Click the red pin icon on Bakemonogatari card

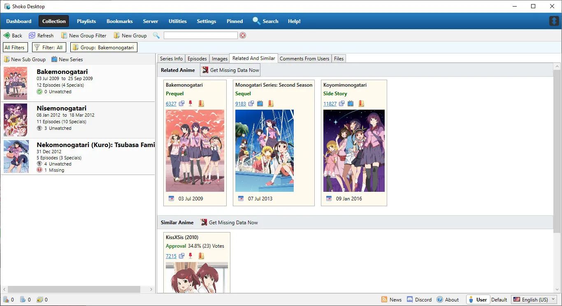click(190, 104)
